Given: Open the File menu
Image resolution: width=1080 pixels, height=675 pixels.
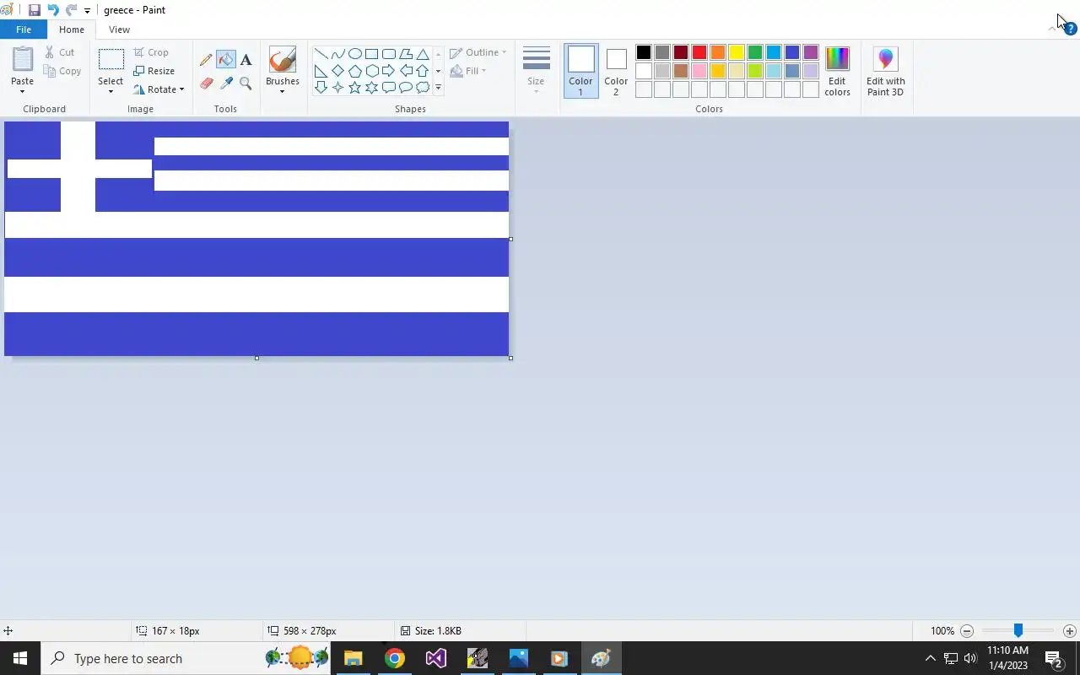Looking at the screenshot, I should (24, 30).
